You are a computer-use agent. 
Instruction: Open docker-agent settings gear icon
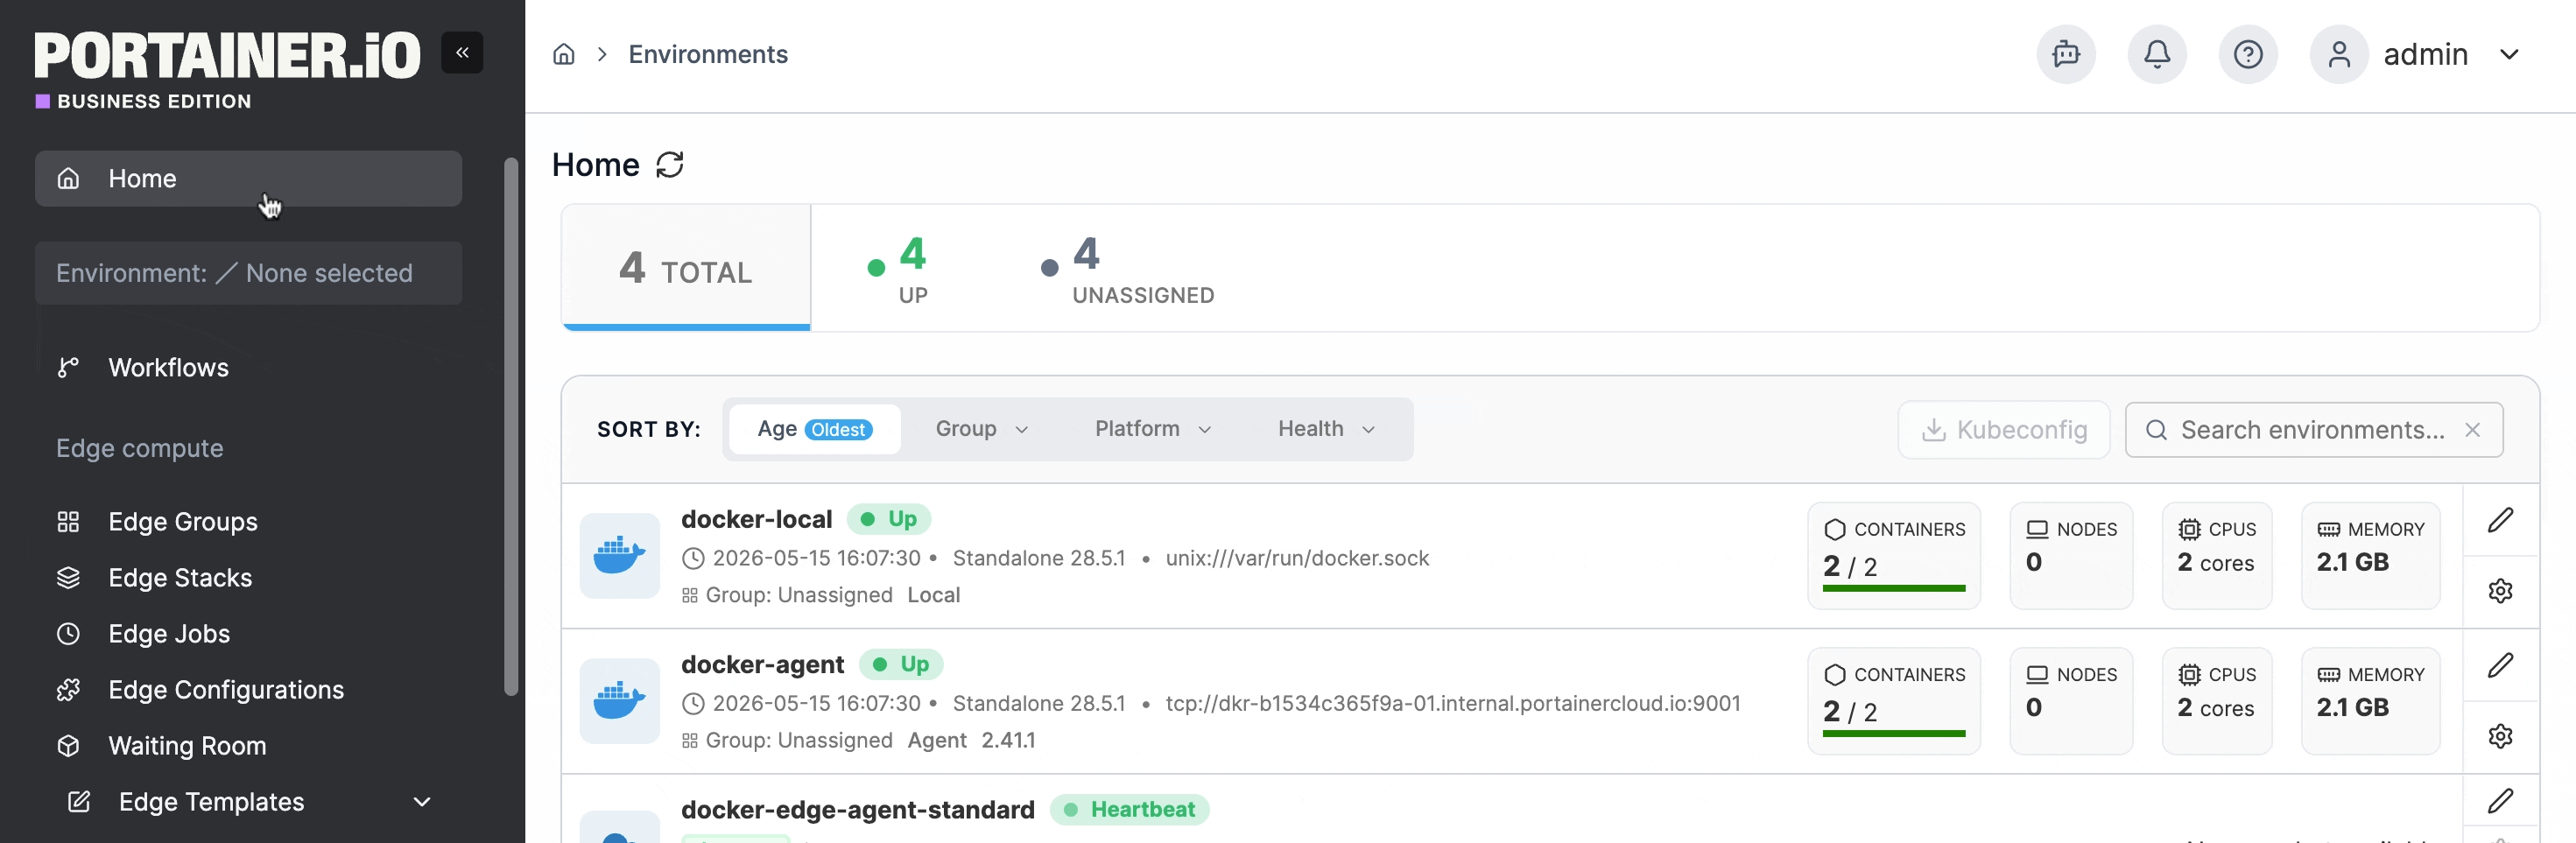coord(2500,736)
